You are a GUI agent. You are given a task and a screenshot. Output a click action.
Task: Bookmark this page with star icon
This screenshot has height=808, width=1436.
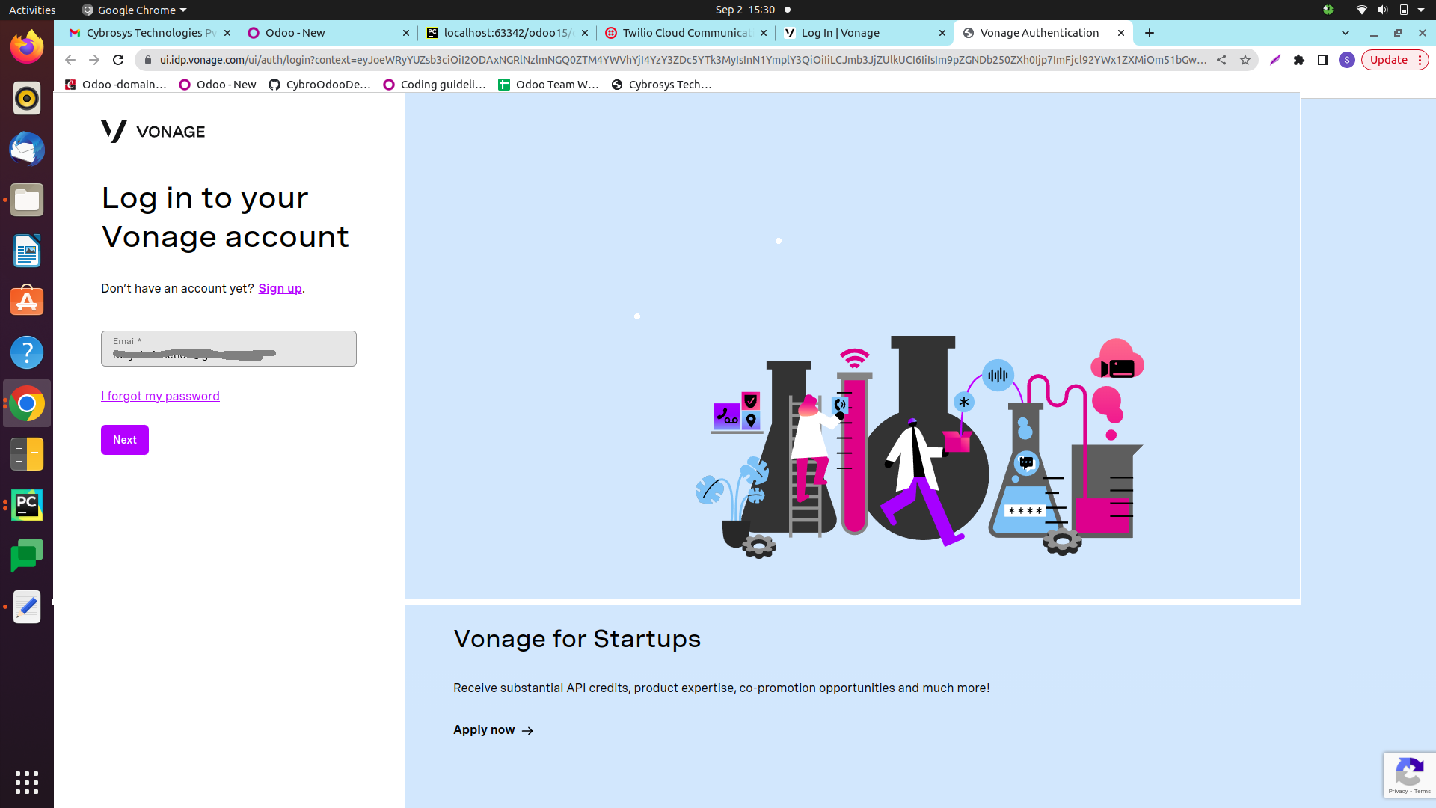1245,60
